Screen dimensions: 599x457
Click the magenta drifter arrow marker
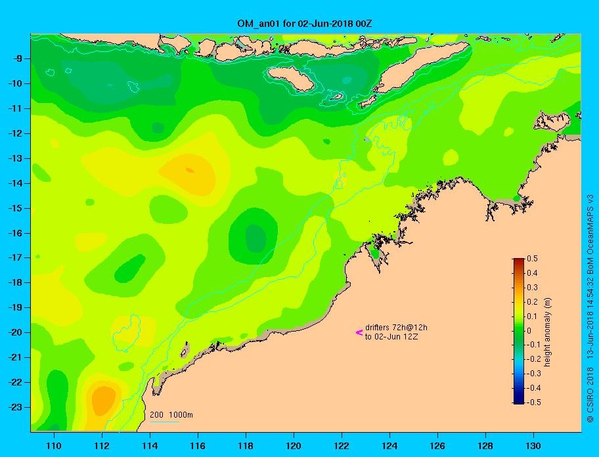tap(359, 332)
